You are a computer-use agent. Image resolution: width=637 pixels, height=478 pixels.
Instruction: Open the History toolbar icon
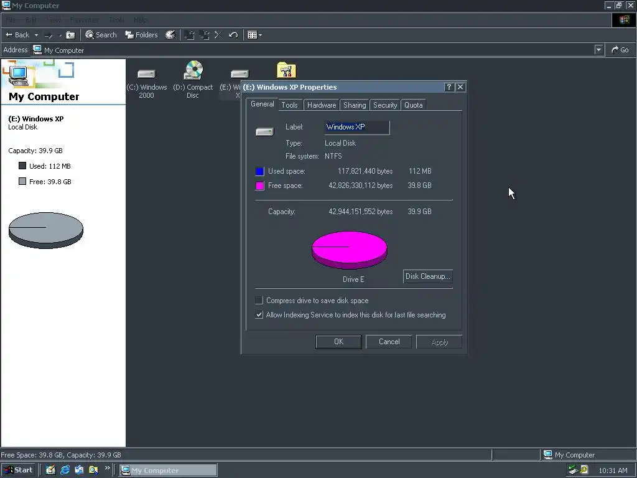click(170, 35)
